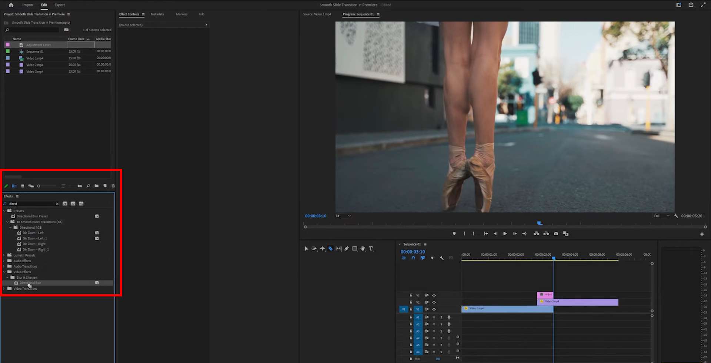Select the Selection arrow tool
This screenshot has width=711, height=363.
[x=306, y=249]
